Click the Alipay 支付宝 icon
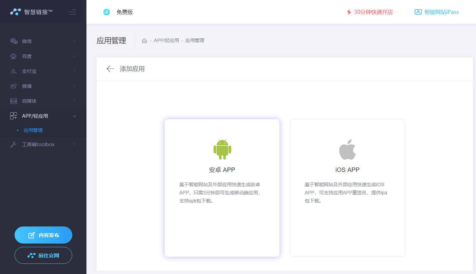476x274 pixels. click(x=14, y=71)
